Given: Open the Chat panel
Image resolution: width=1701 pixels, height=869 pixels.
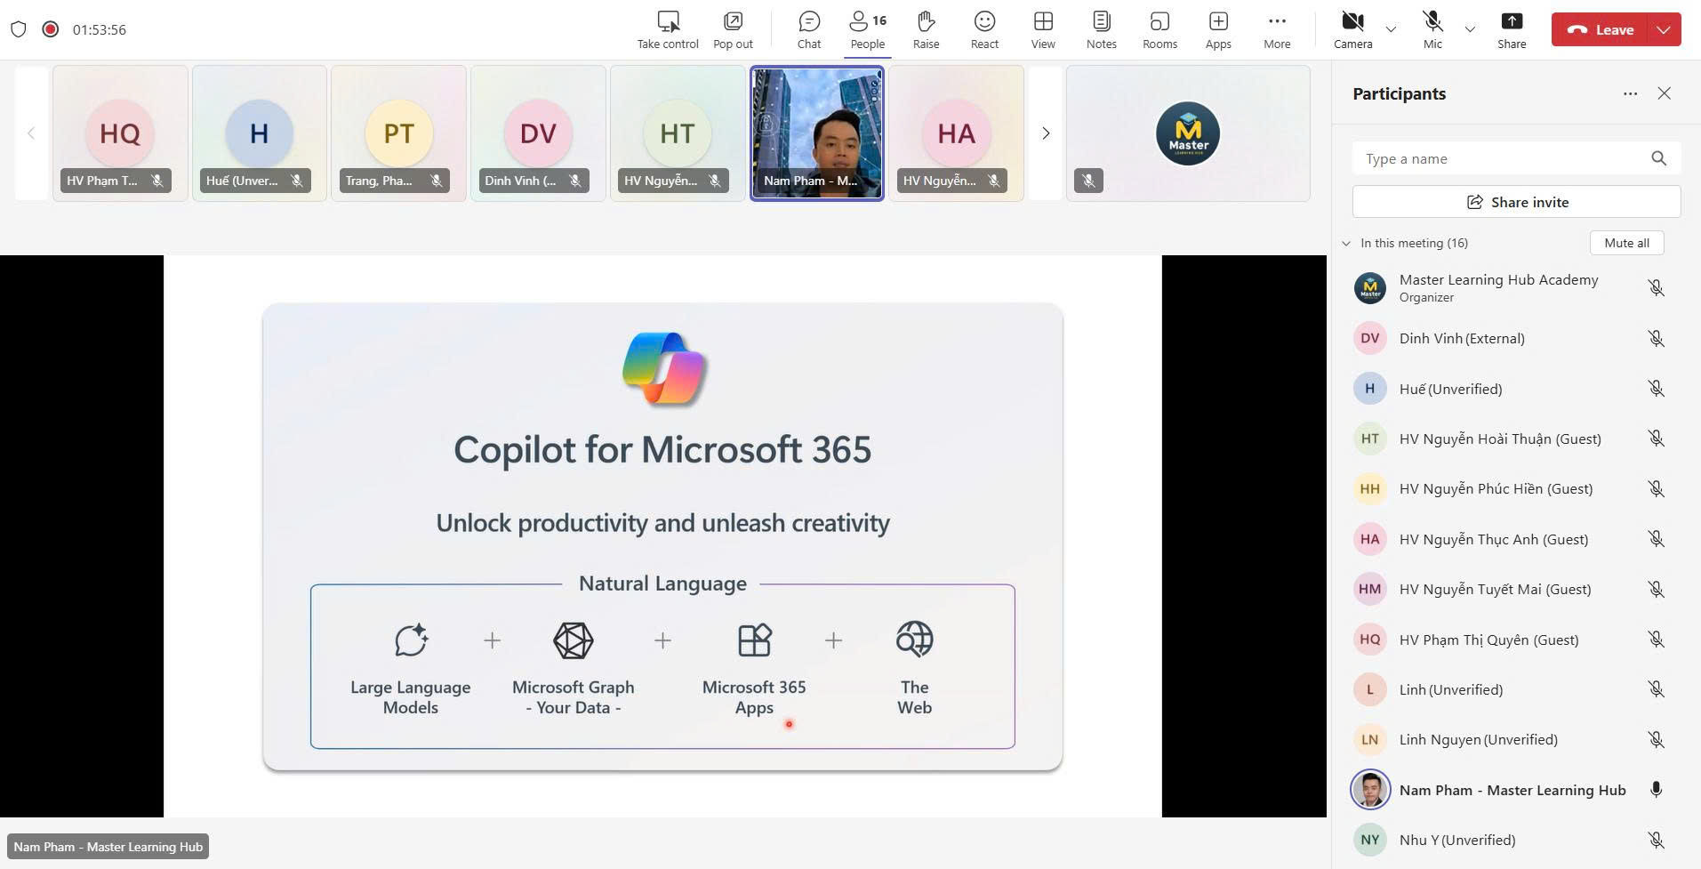Looking at the screenshot, I should pos(808,29).
